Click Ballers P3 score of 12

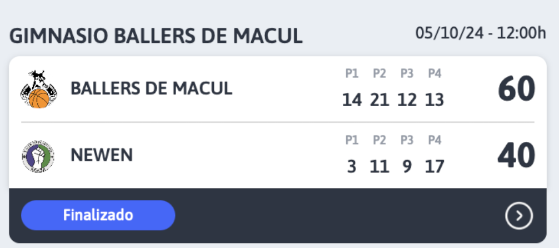pyautogui.click(x=407, y=100)
